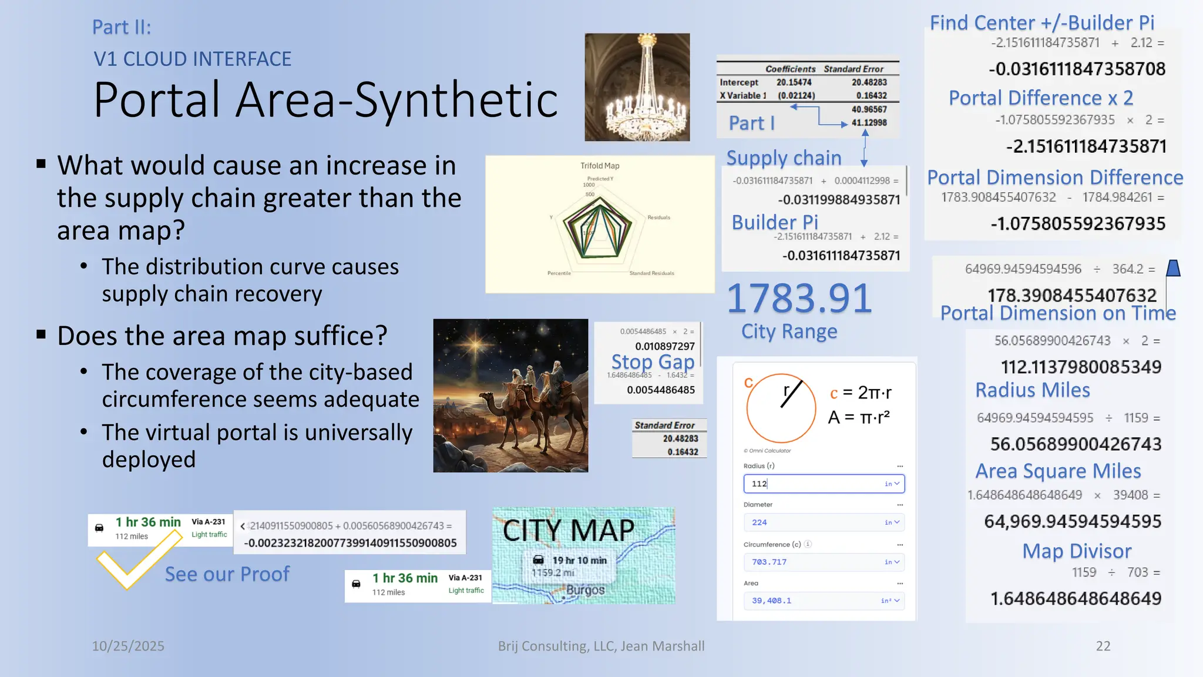Click the camel riders night picture
This screenshot has height=677, width=1203.
click(510, 396)
